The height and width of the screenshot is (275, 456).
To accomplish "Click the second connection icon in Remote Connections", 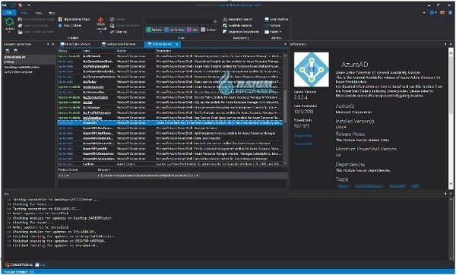I will (x=15, y=51).
